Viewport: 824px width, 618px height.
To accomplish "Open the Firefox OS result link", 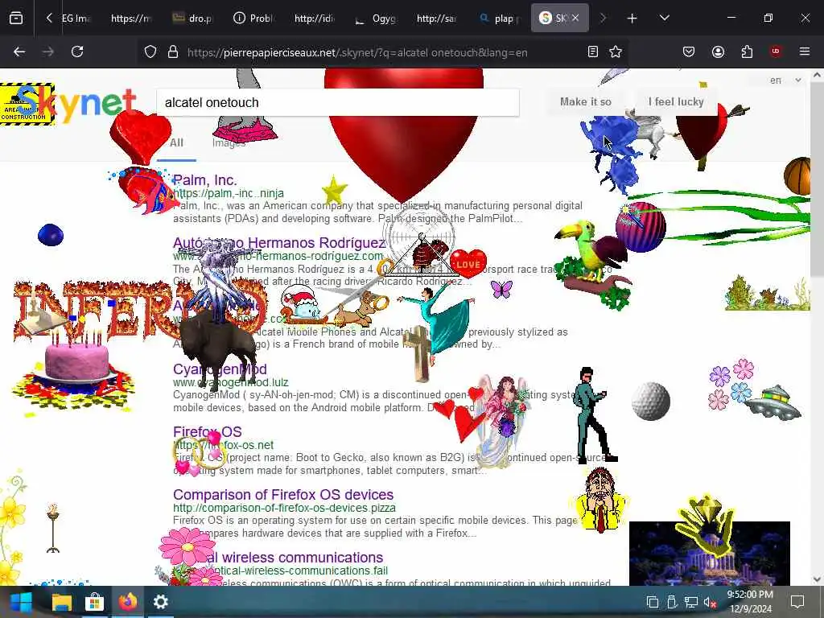I will pos(207,432).
